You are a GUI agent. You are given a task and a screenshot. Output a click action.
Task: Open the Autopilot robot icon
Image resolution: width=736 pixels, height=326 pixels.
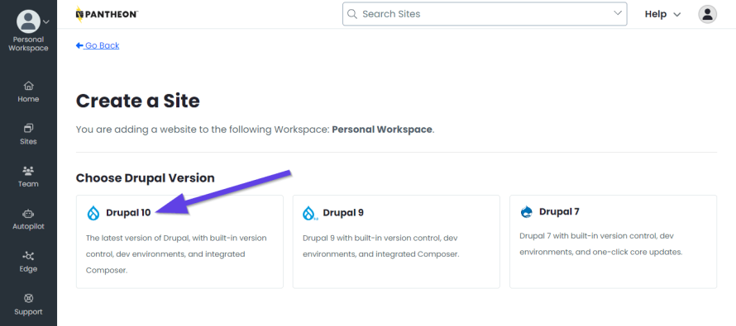click(x=28, y=214)
